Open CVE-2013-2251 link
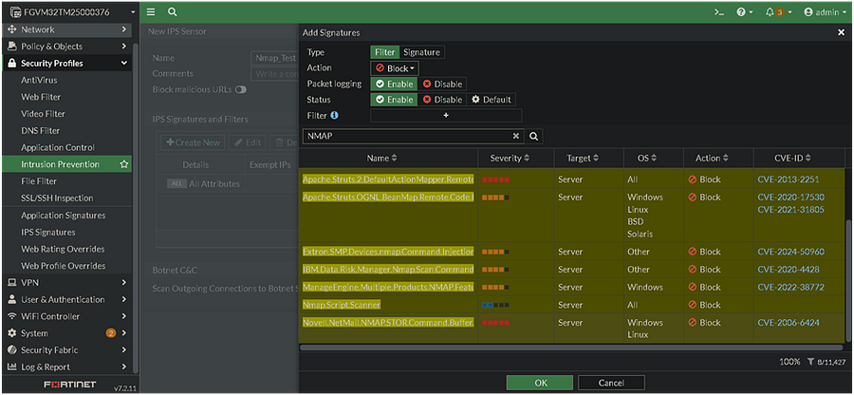Viewport: 854px width, 395px height. pyautogui.click(x=789, y=179)
